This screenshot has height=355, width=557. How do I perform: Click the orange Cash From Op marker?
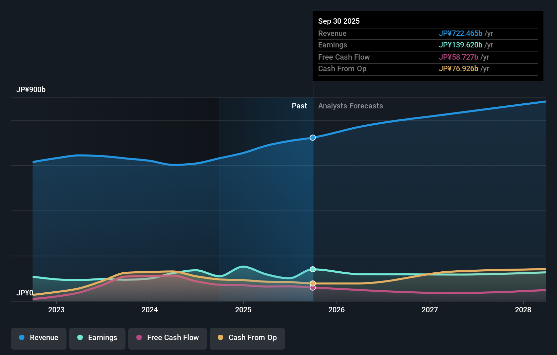[312, 283]
